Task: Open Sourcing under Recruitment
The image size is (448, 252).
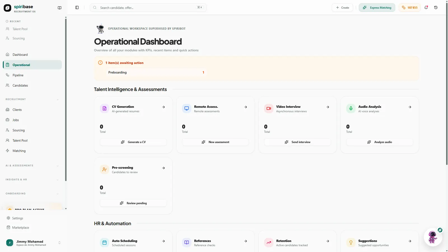Action: [x=32, y=130]
